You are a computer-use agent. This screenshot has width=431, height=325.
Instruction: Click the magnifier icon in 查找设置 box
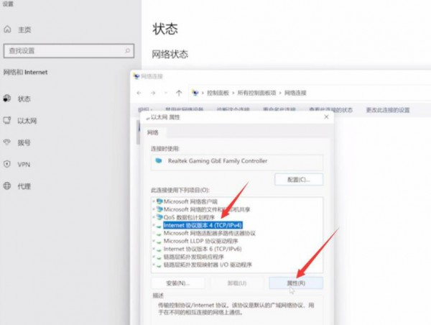tap(127, 50)
